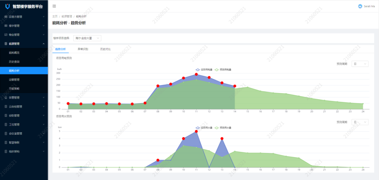Click the 运营方管理 menu icon
The image size is (379, 180).
pos(6,16)
